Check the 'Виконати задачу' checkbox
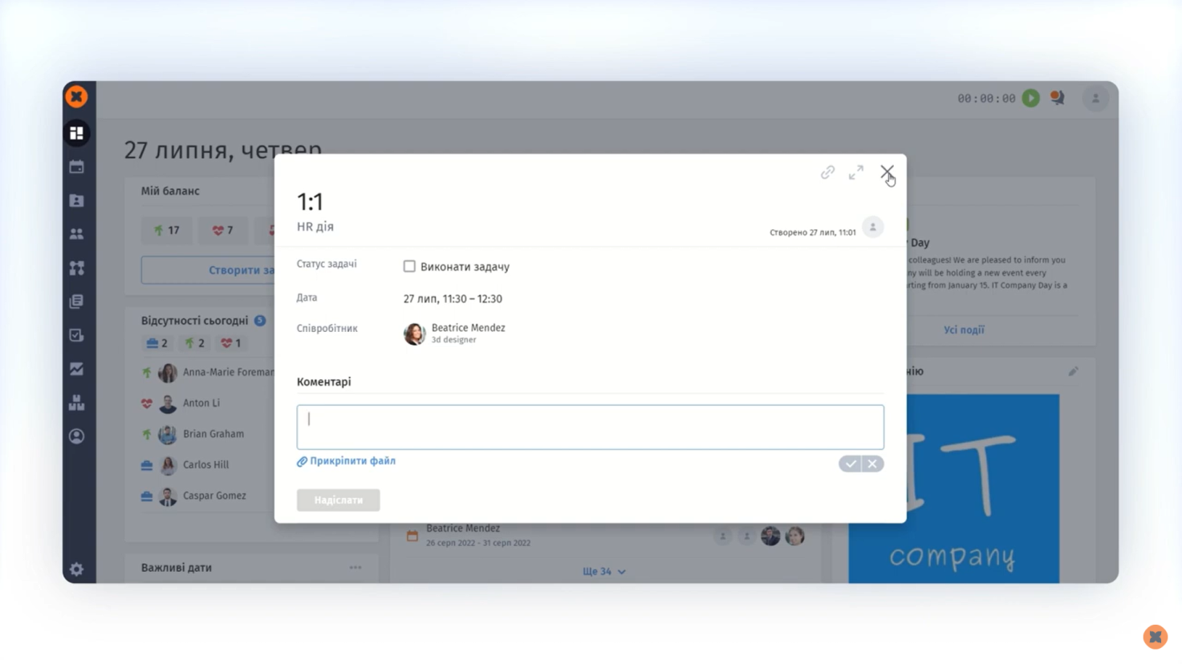 click(x=409, y=266)
